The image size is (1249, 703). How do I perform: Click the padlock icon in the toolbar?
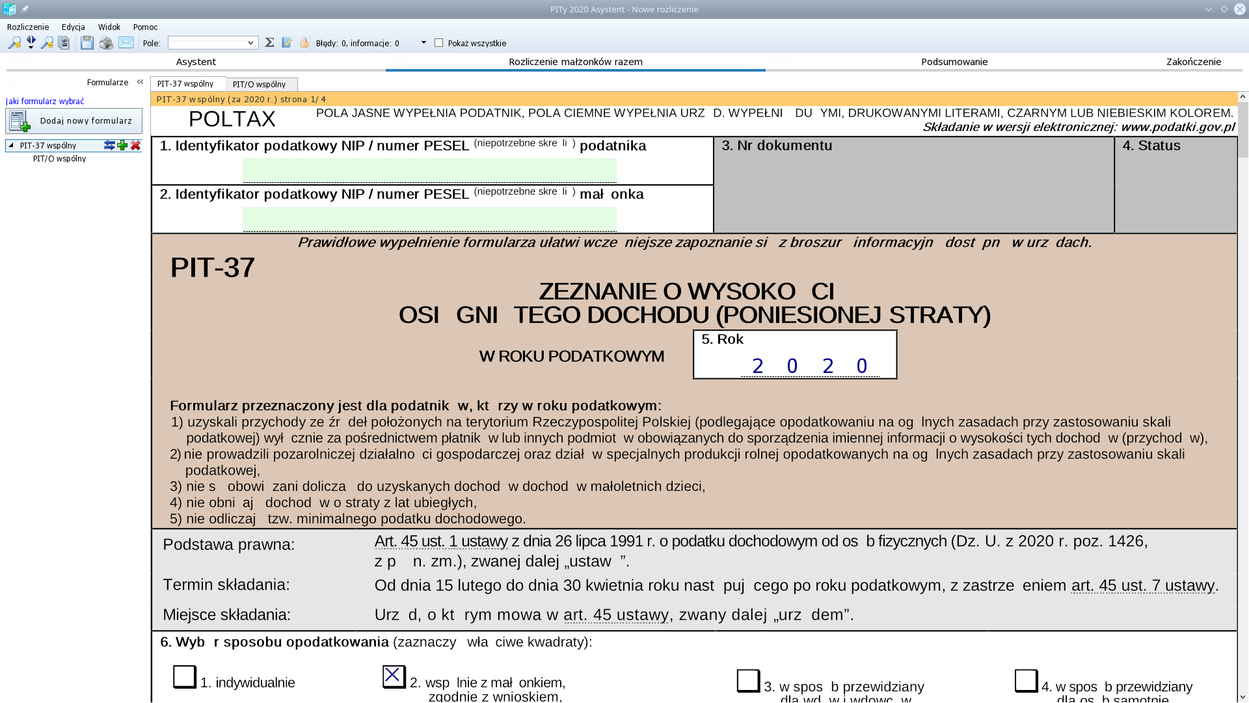tap(304, 43)
